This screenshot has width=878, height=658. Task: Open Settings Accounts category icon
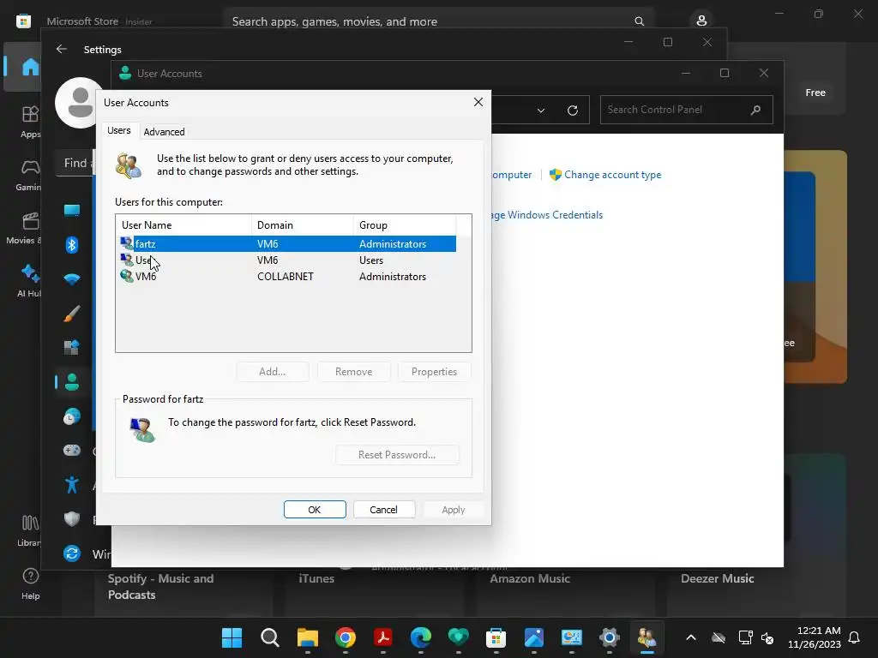(72, 382)
